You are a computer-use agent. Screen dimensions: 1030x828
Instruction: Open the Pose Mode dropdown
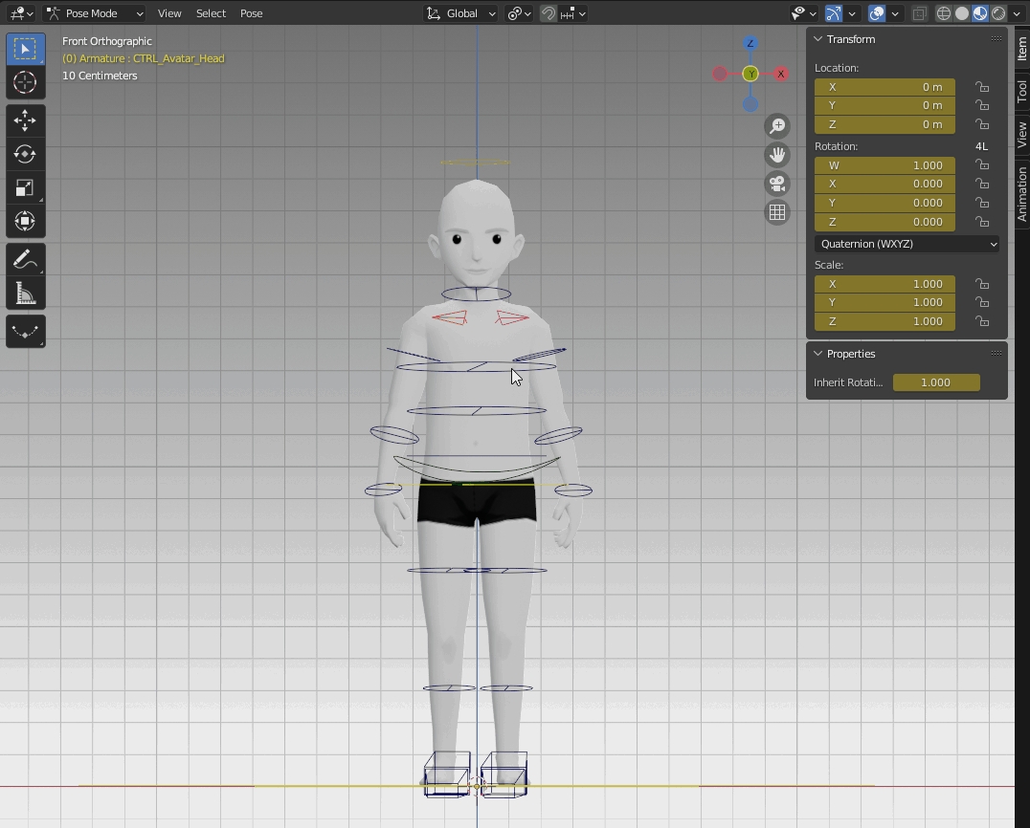tap(94, 13)
